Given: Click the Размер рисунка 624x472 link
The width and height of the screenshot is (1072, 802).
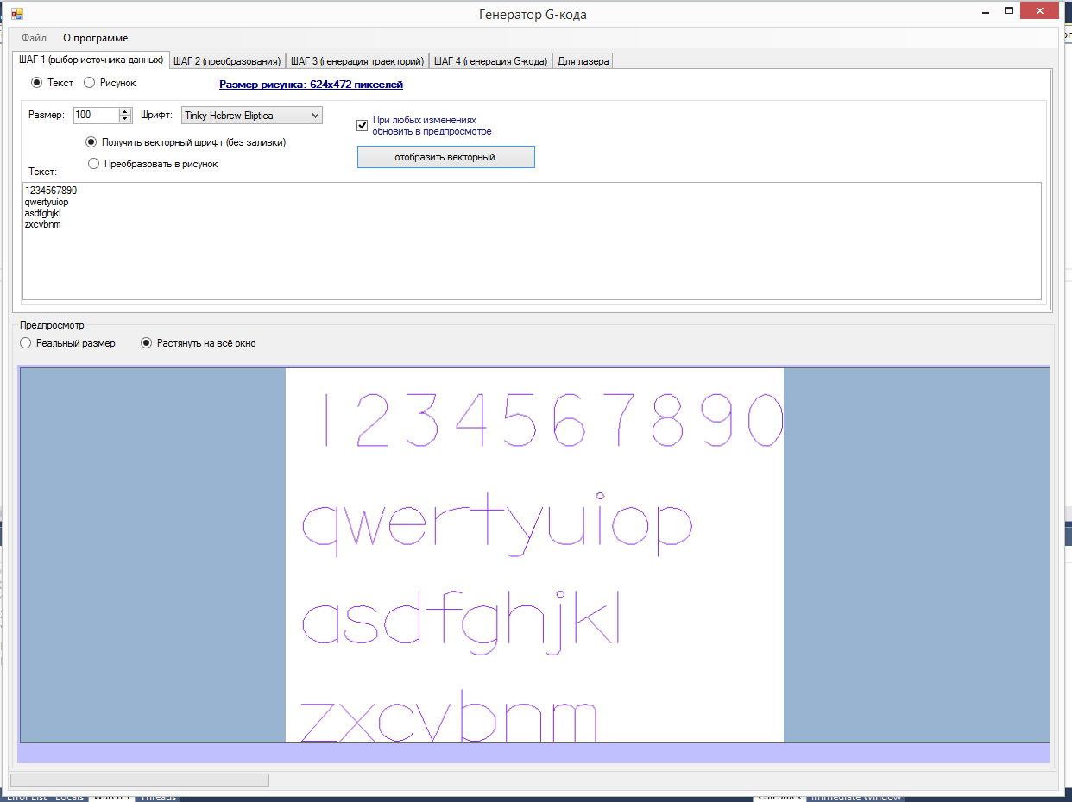Looking at the screenshot, I should (311, 85).
